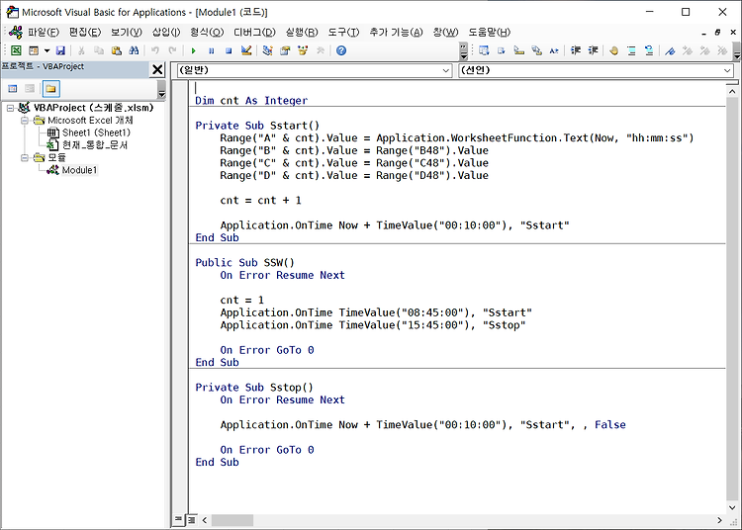Click the Copy icon in toolbar
This screenshot has width=742, height=530.
tap(99, 50)
